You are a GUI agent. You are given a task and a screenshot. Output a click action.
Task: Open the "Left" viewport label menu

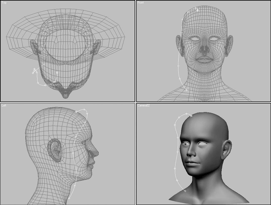(4, 105)
